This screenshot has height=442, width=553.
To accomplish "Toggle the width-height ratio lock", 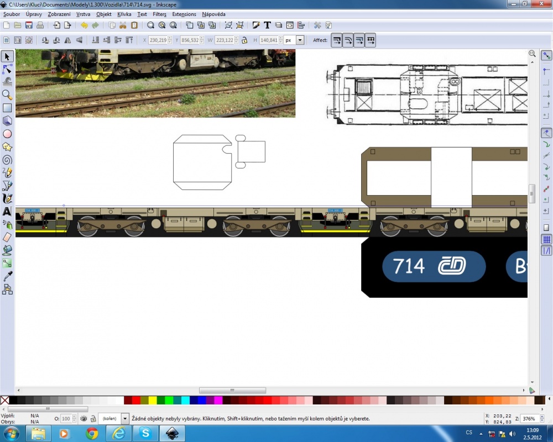I will 244,40.
